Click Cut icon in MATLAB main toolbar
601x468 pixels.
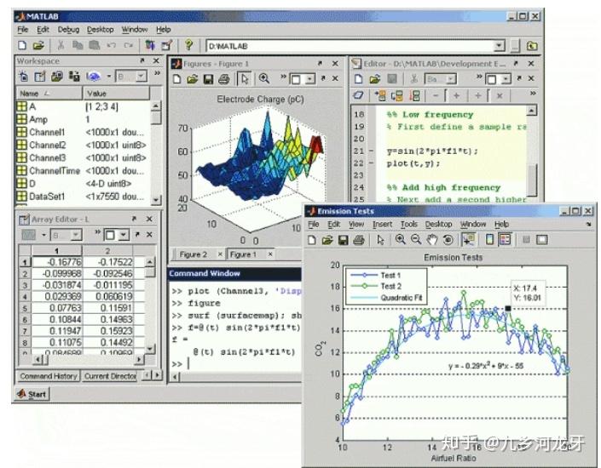coord(61,46)
